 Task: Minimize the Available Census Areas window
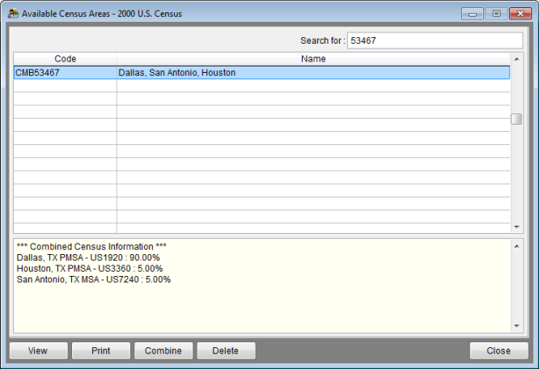point(473,14)
